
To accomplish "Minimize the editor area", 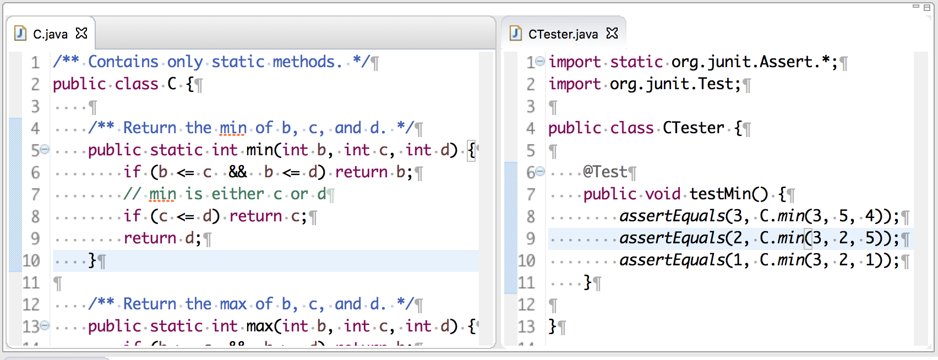I will (916, 7).
